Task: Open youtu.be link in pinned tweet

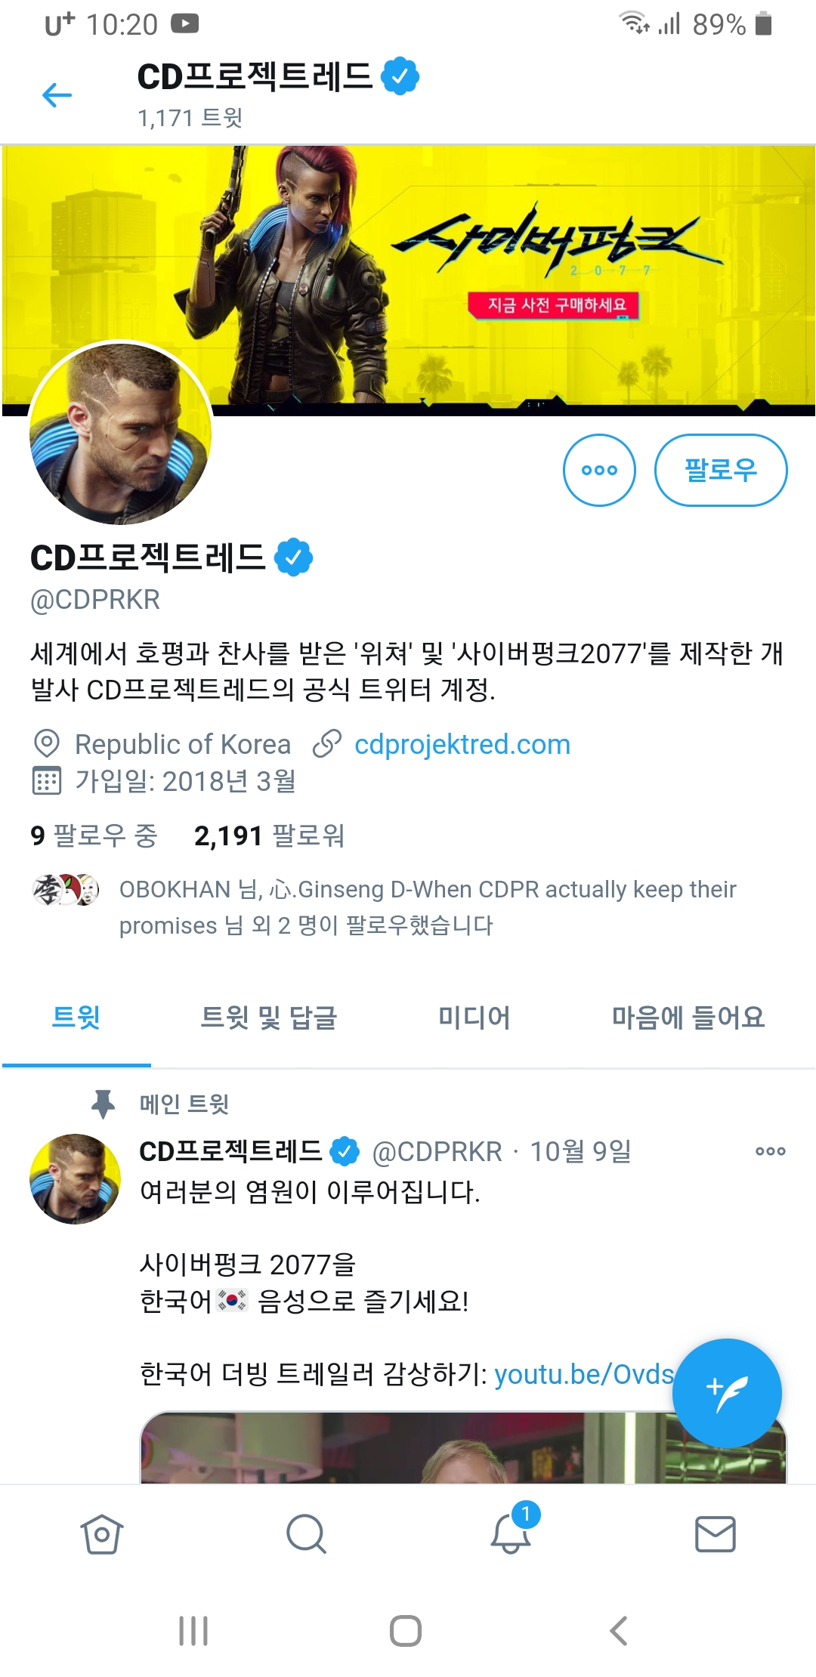Action: point(584,1374)
